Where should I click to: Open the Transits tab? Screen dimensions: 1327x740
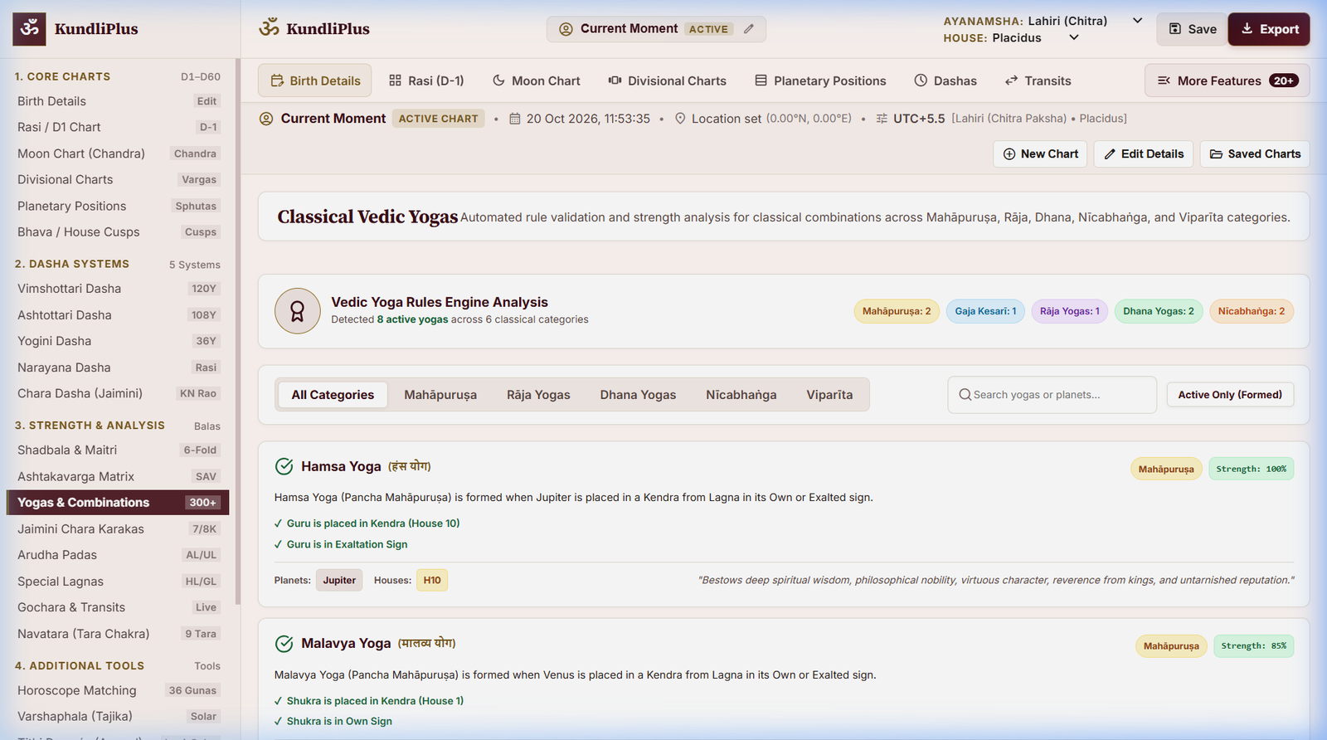[1038, 80]
